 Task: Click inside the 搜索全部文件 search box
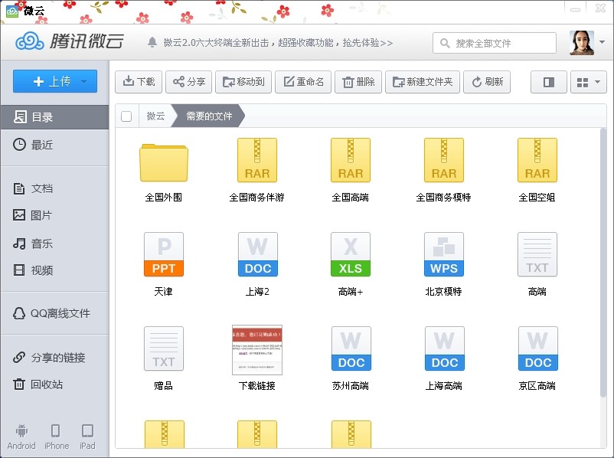click(x=494, y=43)
